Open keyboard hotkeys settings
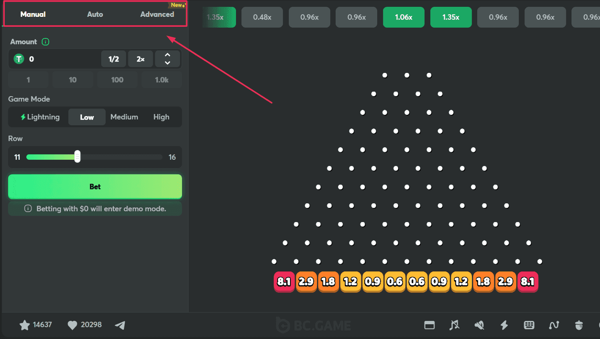 pyautogui.click(x=529, y=325)
